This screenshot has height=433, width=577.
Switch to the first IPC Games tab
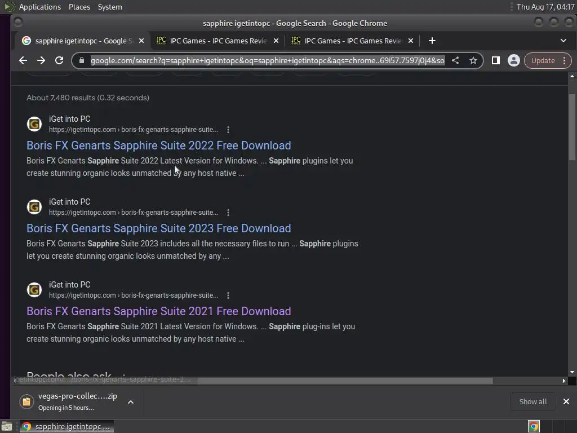coord(218,41)
